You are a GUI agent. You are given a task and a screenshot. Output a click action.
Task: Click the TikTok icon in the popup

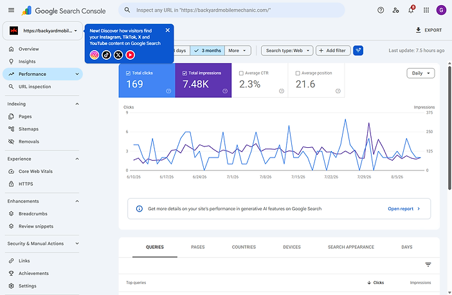coord(106,55)
